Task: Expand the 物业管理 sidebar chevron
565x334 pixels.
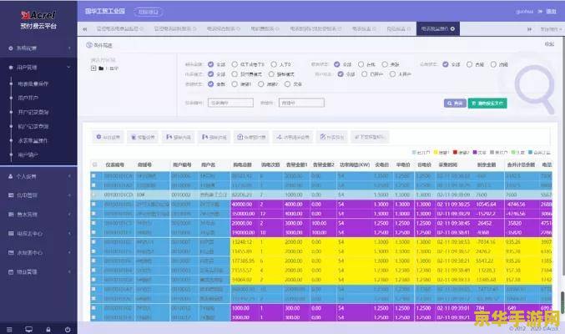Action: (69, 272)
